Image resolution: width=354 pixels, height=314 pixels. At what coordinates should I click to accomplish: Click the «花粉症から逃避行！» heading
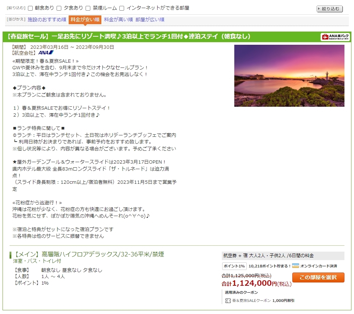(37, 202)
